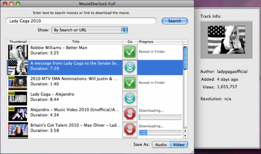Viewport: 261px width, 154px height.
Task: Click the Duration: 8:44 text
Action: pos(45,99)
